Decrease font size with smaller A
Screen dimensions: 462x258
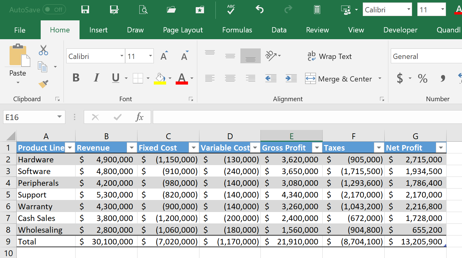click(185, 56)
